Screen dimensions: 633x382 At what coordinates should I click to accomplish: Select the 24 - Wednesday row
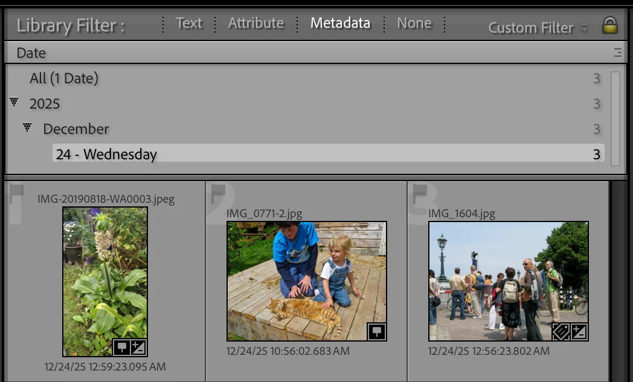(x=328, y=153)
